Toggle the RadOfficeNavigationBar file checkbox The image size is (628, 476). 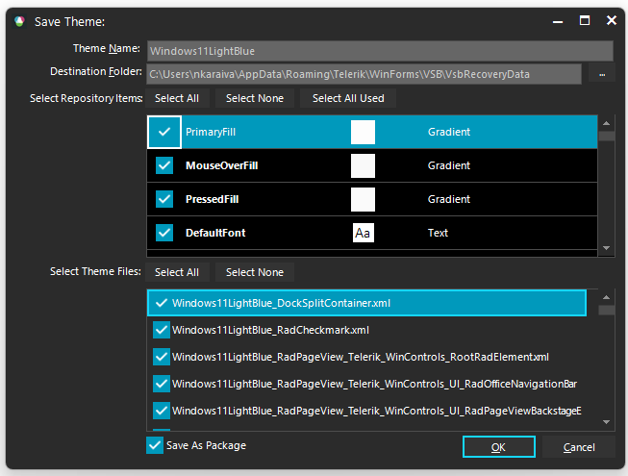tap(161, 384)
